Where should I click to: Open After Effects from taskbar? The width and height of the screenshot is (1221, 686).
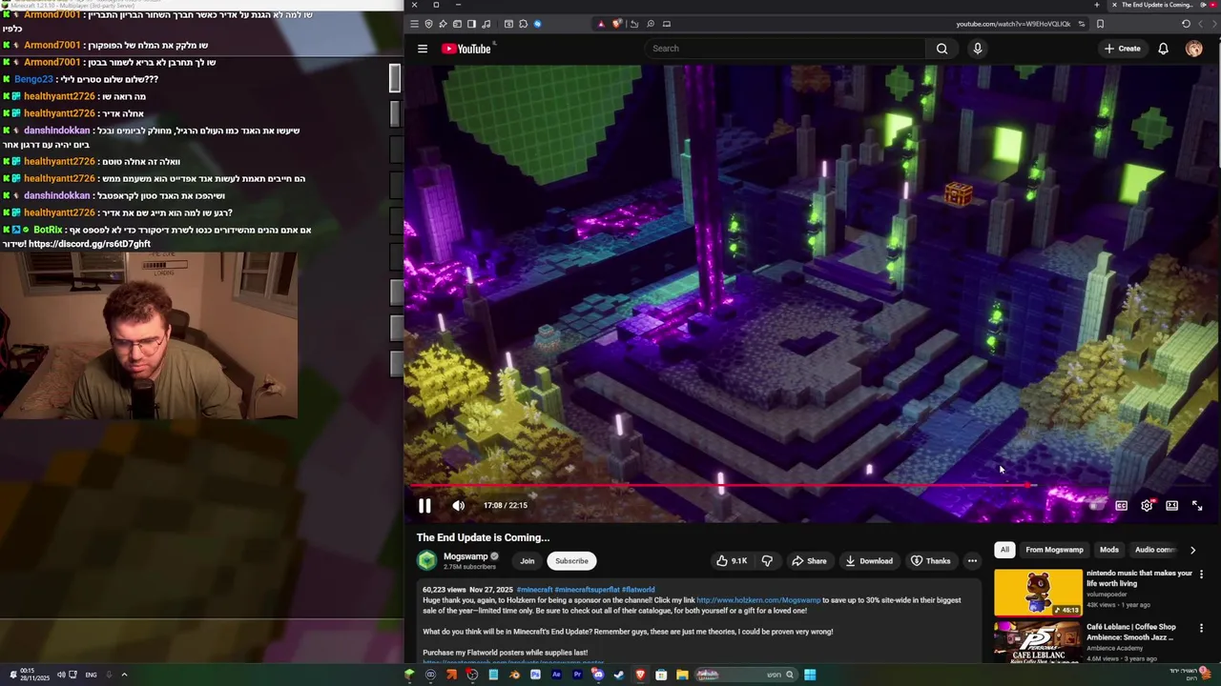pyautogui.click(x=556, y=675)
